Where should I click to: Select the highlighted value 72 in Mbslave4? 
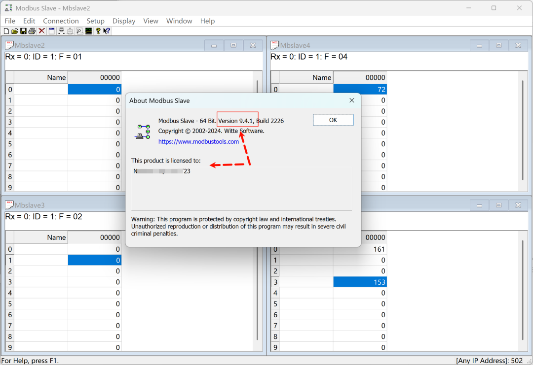tap(360, 89)
